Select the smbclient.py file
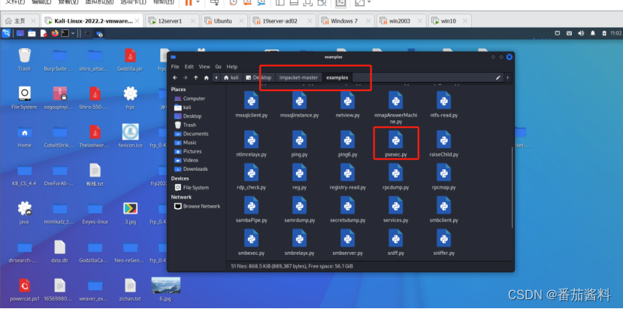 444,210
